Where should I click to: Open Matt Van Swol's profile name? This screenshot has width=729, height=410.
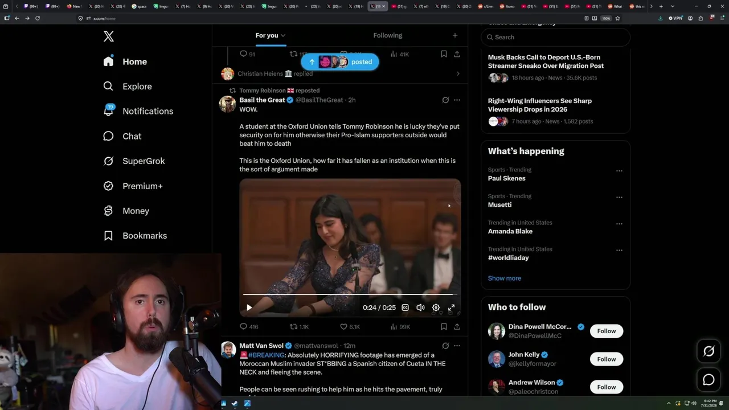coord(261,346)
